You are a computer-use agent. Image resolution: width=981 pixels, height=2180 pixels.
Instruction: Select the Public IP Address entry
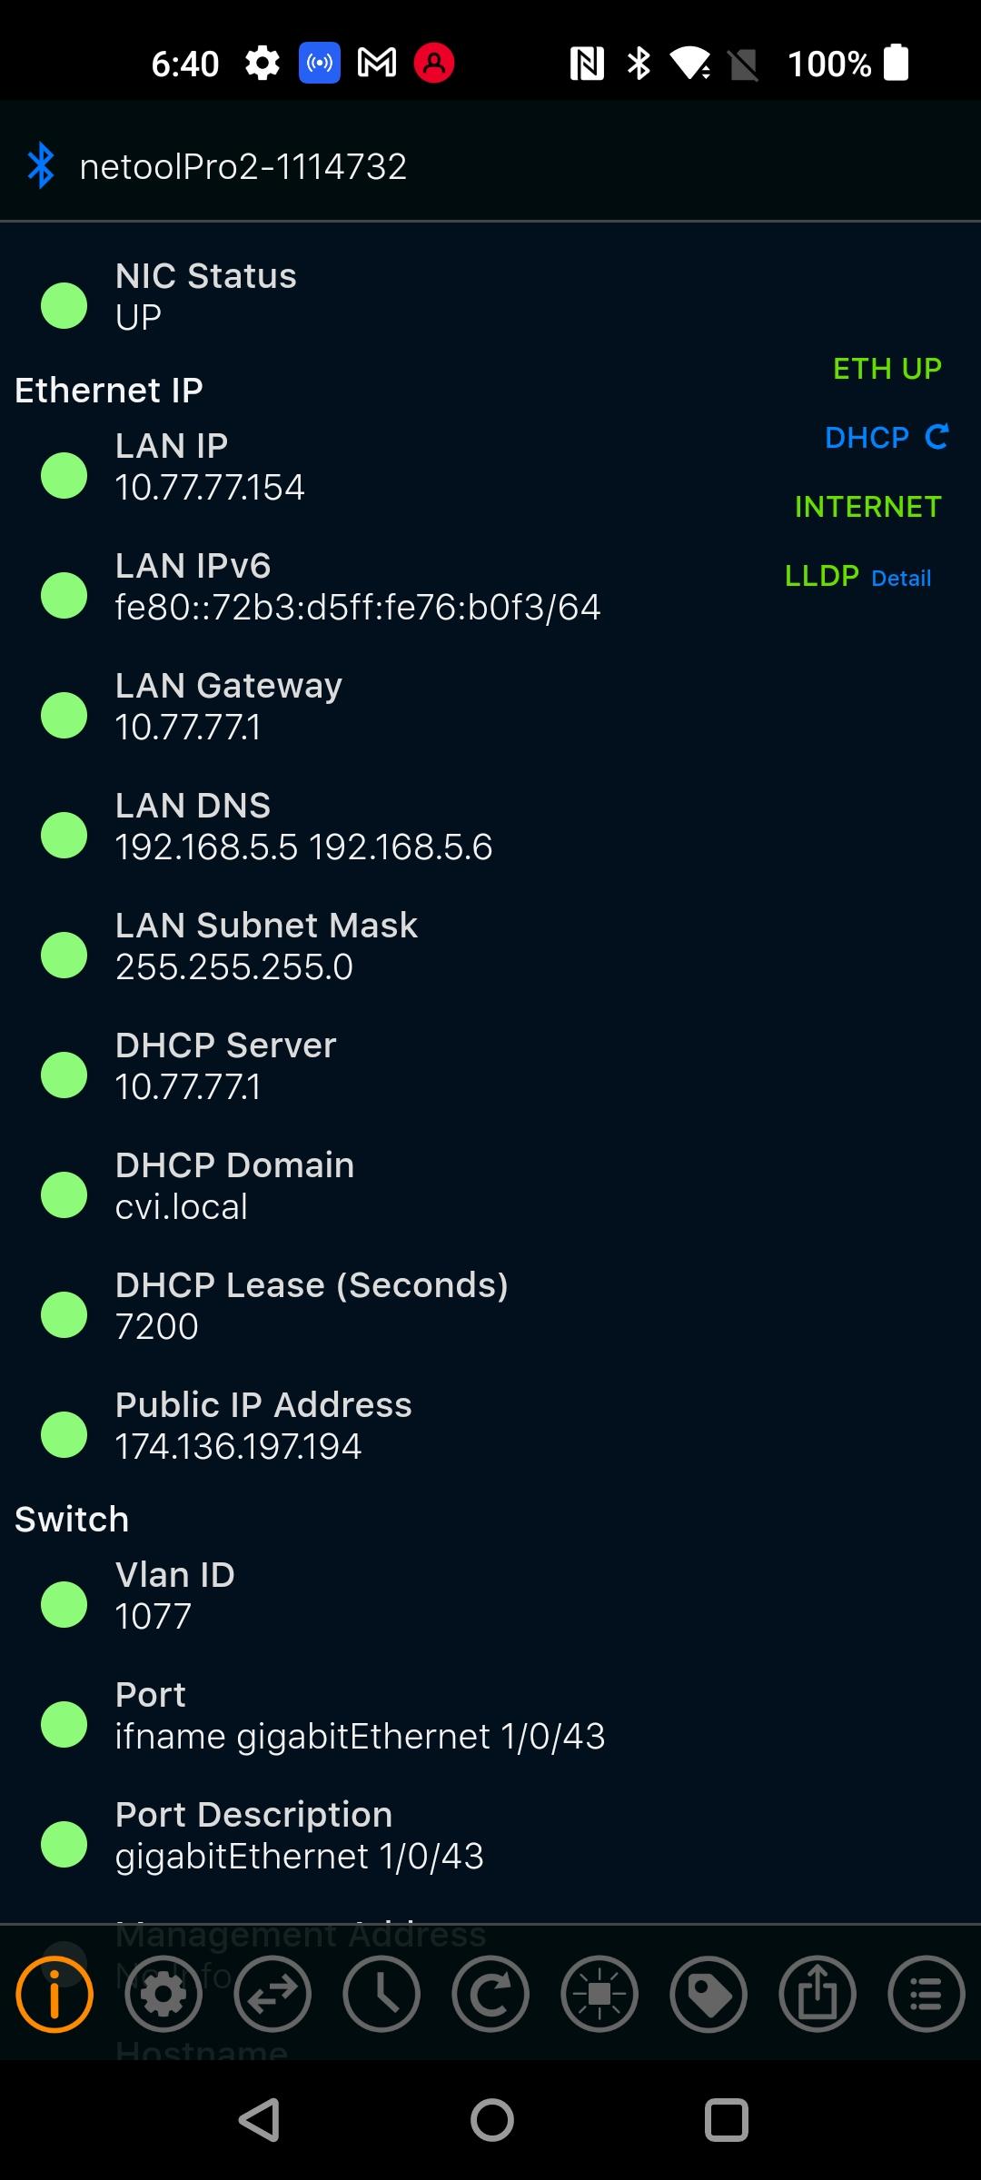tap(263, 1426)
